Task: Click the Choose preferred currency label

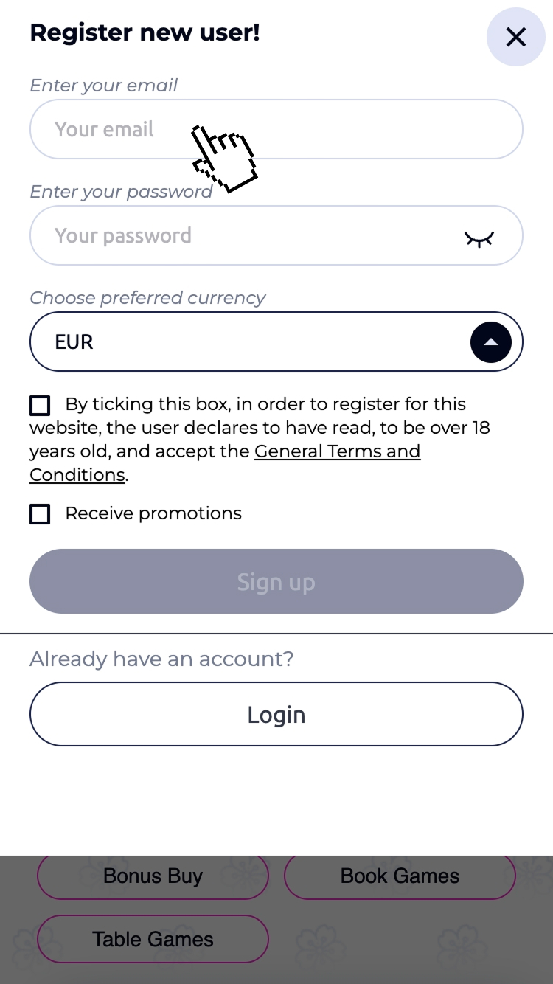Action: click(x=147, y=298)
